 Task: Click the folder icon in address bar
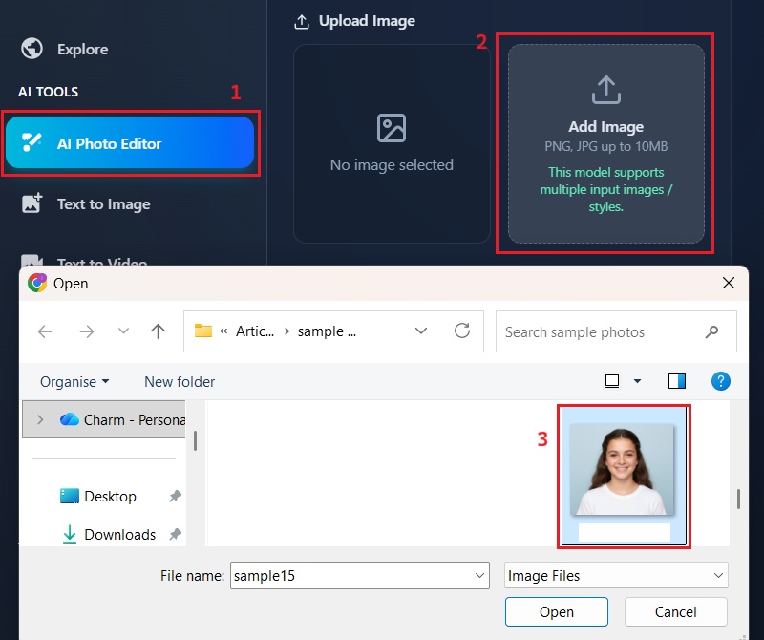point(203,331)
